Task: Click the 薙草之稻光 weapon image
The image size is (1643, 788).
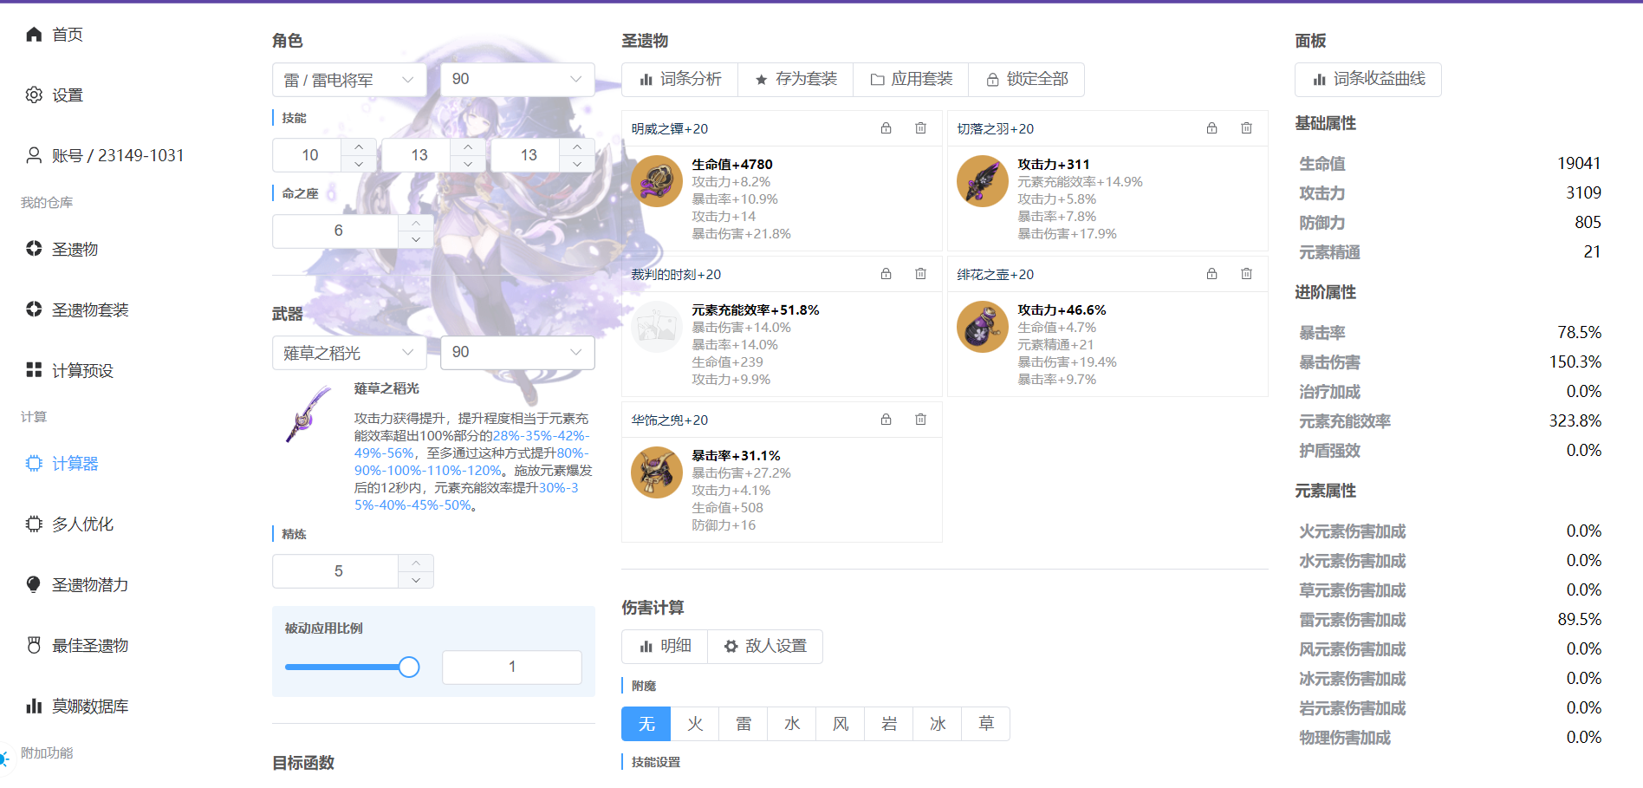Action: [308, 414]
